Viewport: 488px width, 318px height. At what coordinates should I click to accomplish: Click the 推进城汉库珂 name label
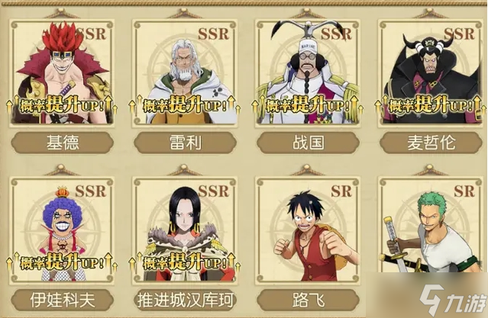[185, 300]
